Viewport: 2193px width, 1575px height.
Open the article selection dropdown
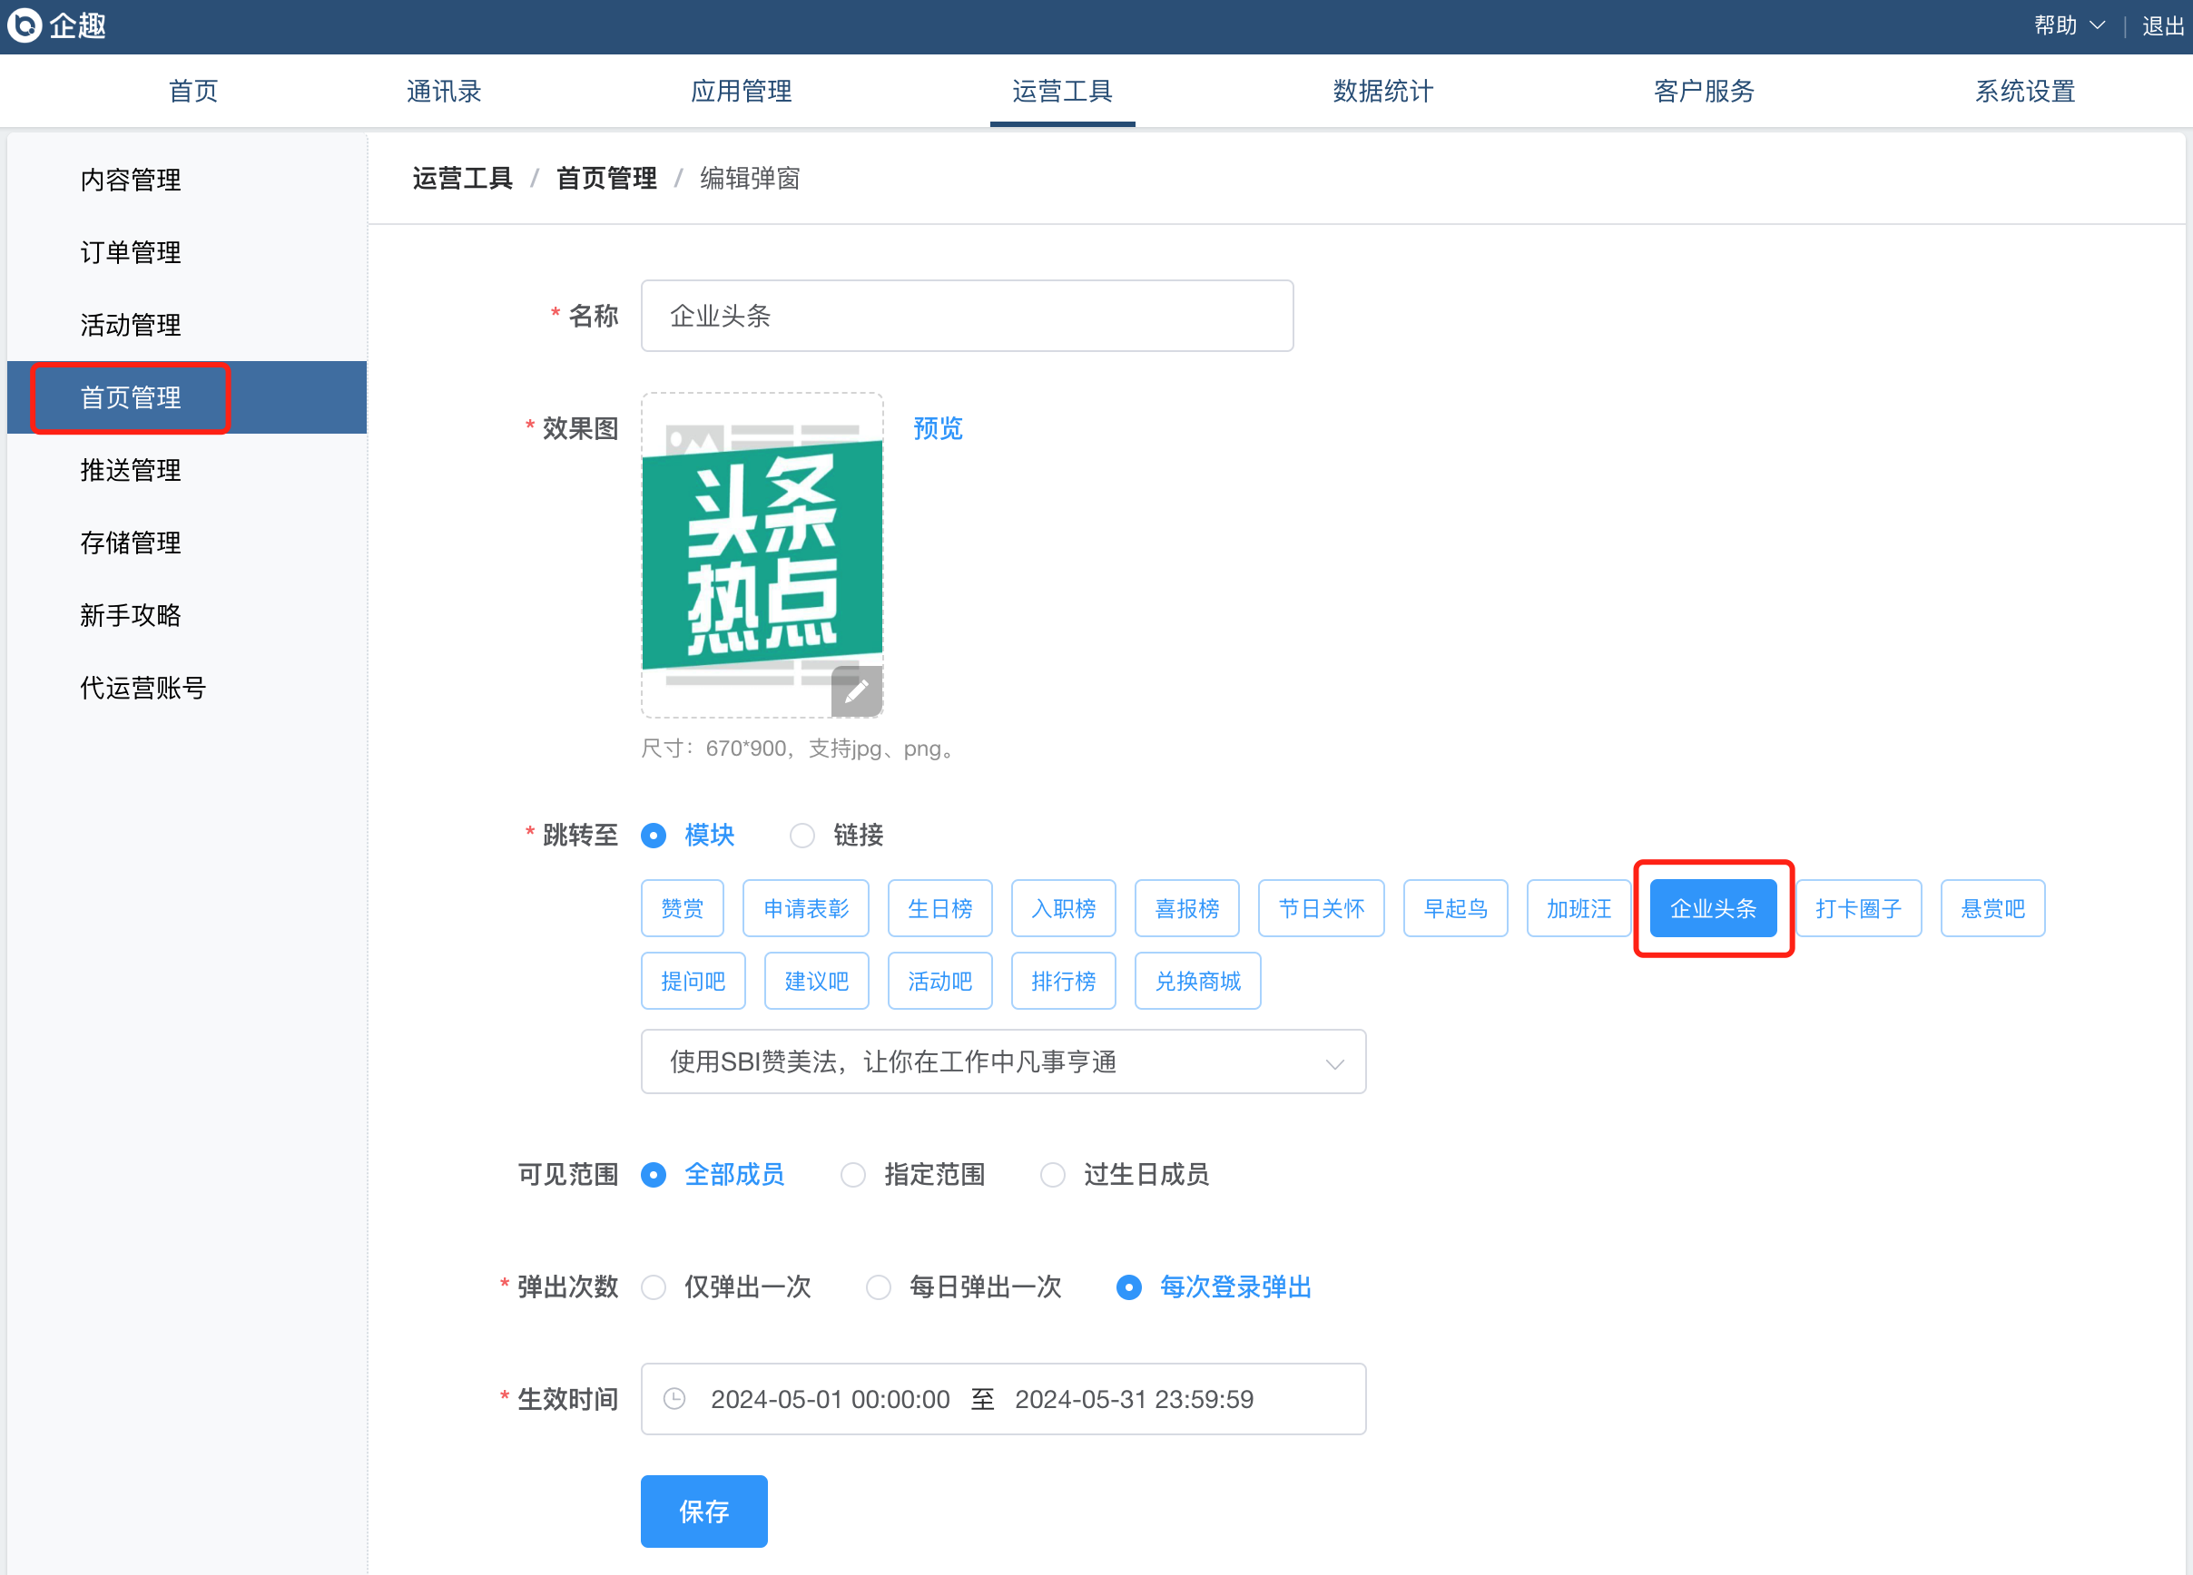tap(1002, 1061)
